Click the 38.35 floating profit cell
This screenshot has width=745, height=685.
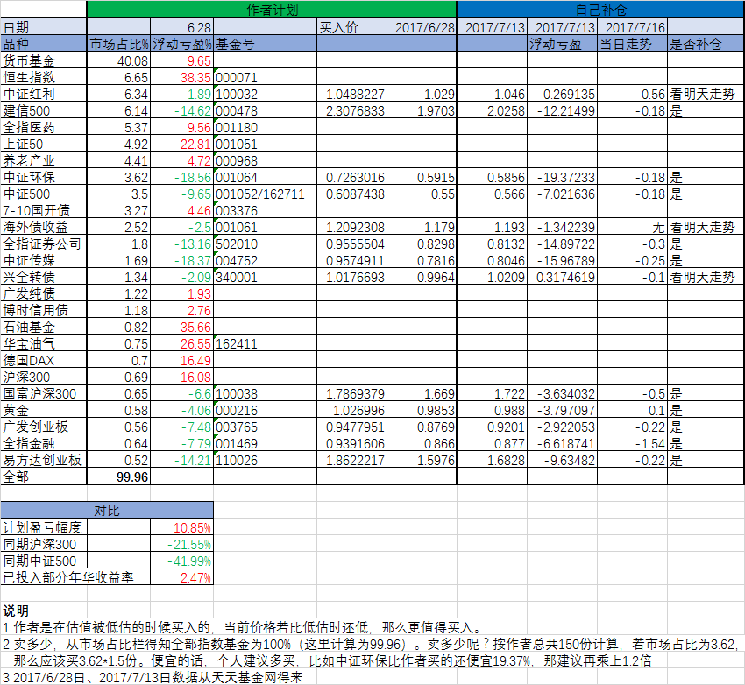tap(182, 77)
